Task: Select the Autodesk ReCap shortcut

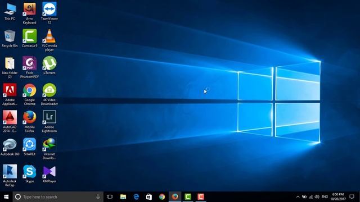Action: coord(10,176)
